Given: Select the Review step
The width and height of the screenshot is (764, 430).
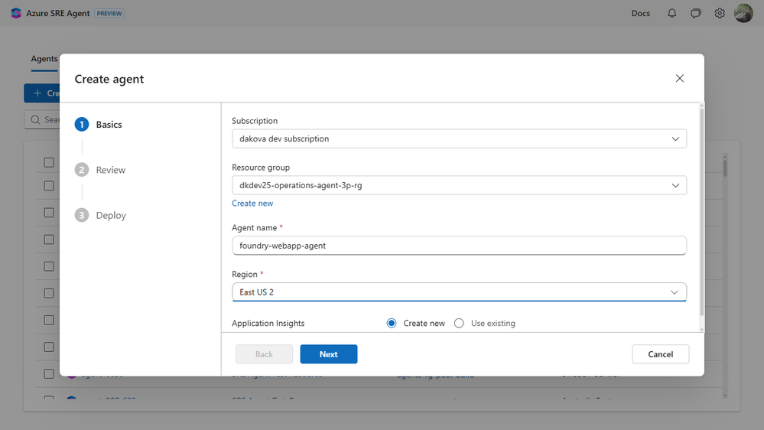Looking at the screenshot, I should click(100, 170).
